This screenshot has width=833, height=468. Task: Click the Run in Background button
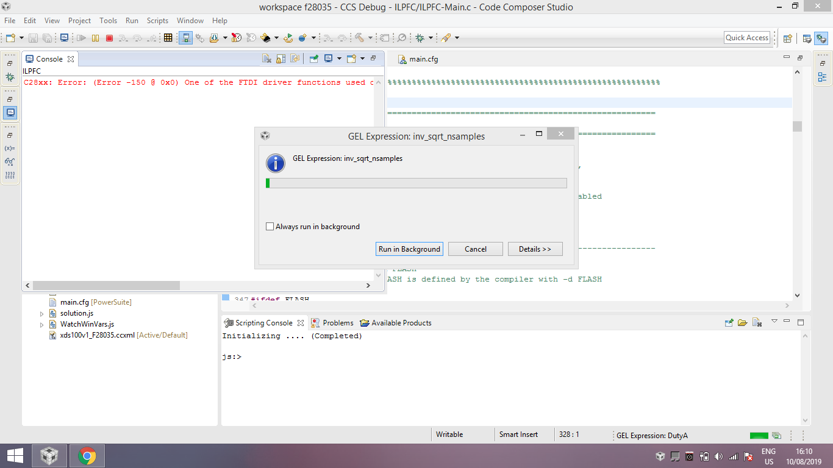tap(409, 249)
